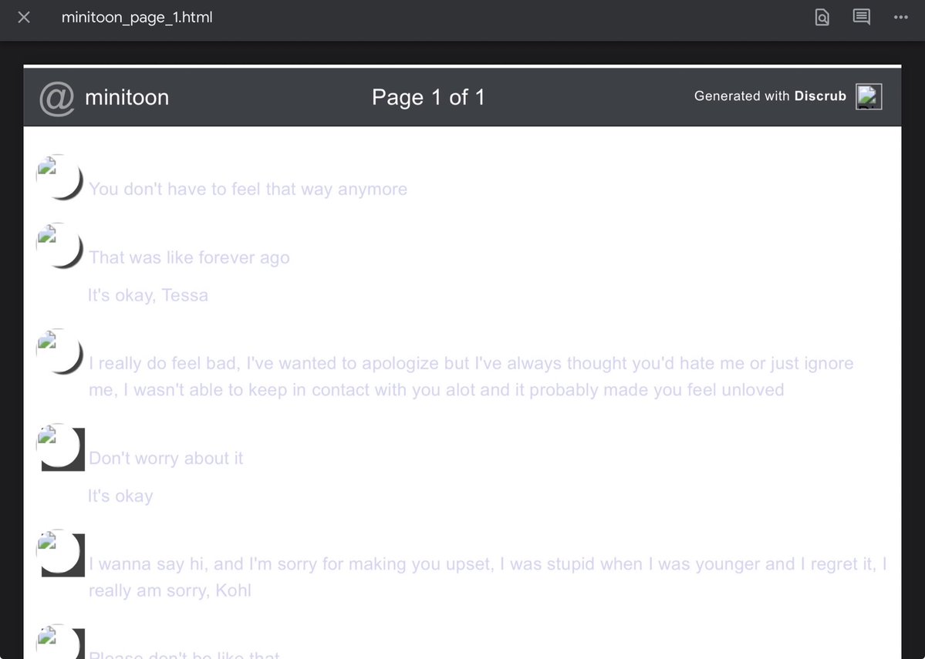
Task: Click the @ symbol beside minitoon
Action: click(x=56, y=98)
